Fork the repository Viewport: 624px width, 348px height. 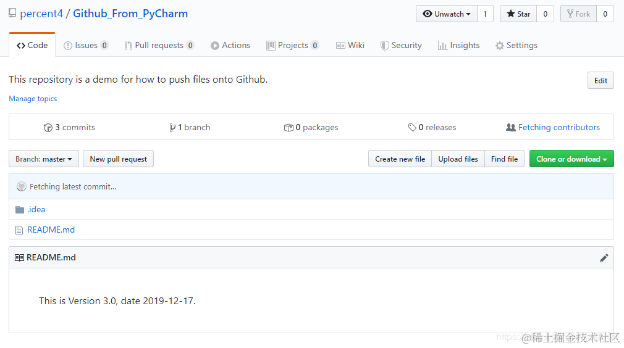(x=578, y=14)
